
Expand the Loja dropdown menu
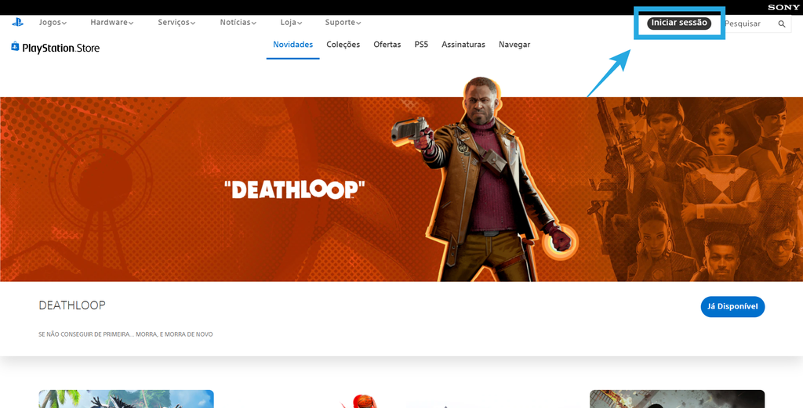point(291,23)
